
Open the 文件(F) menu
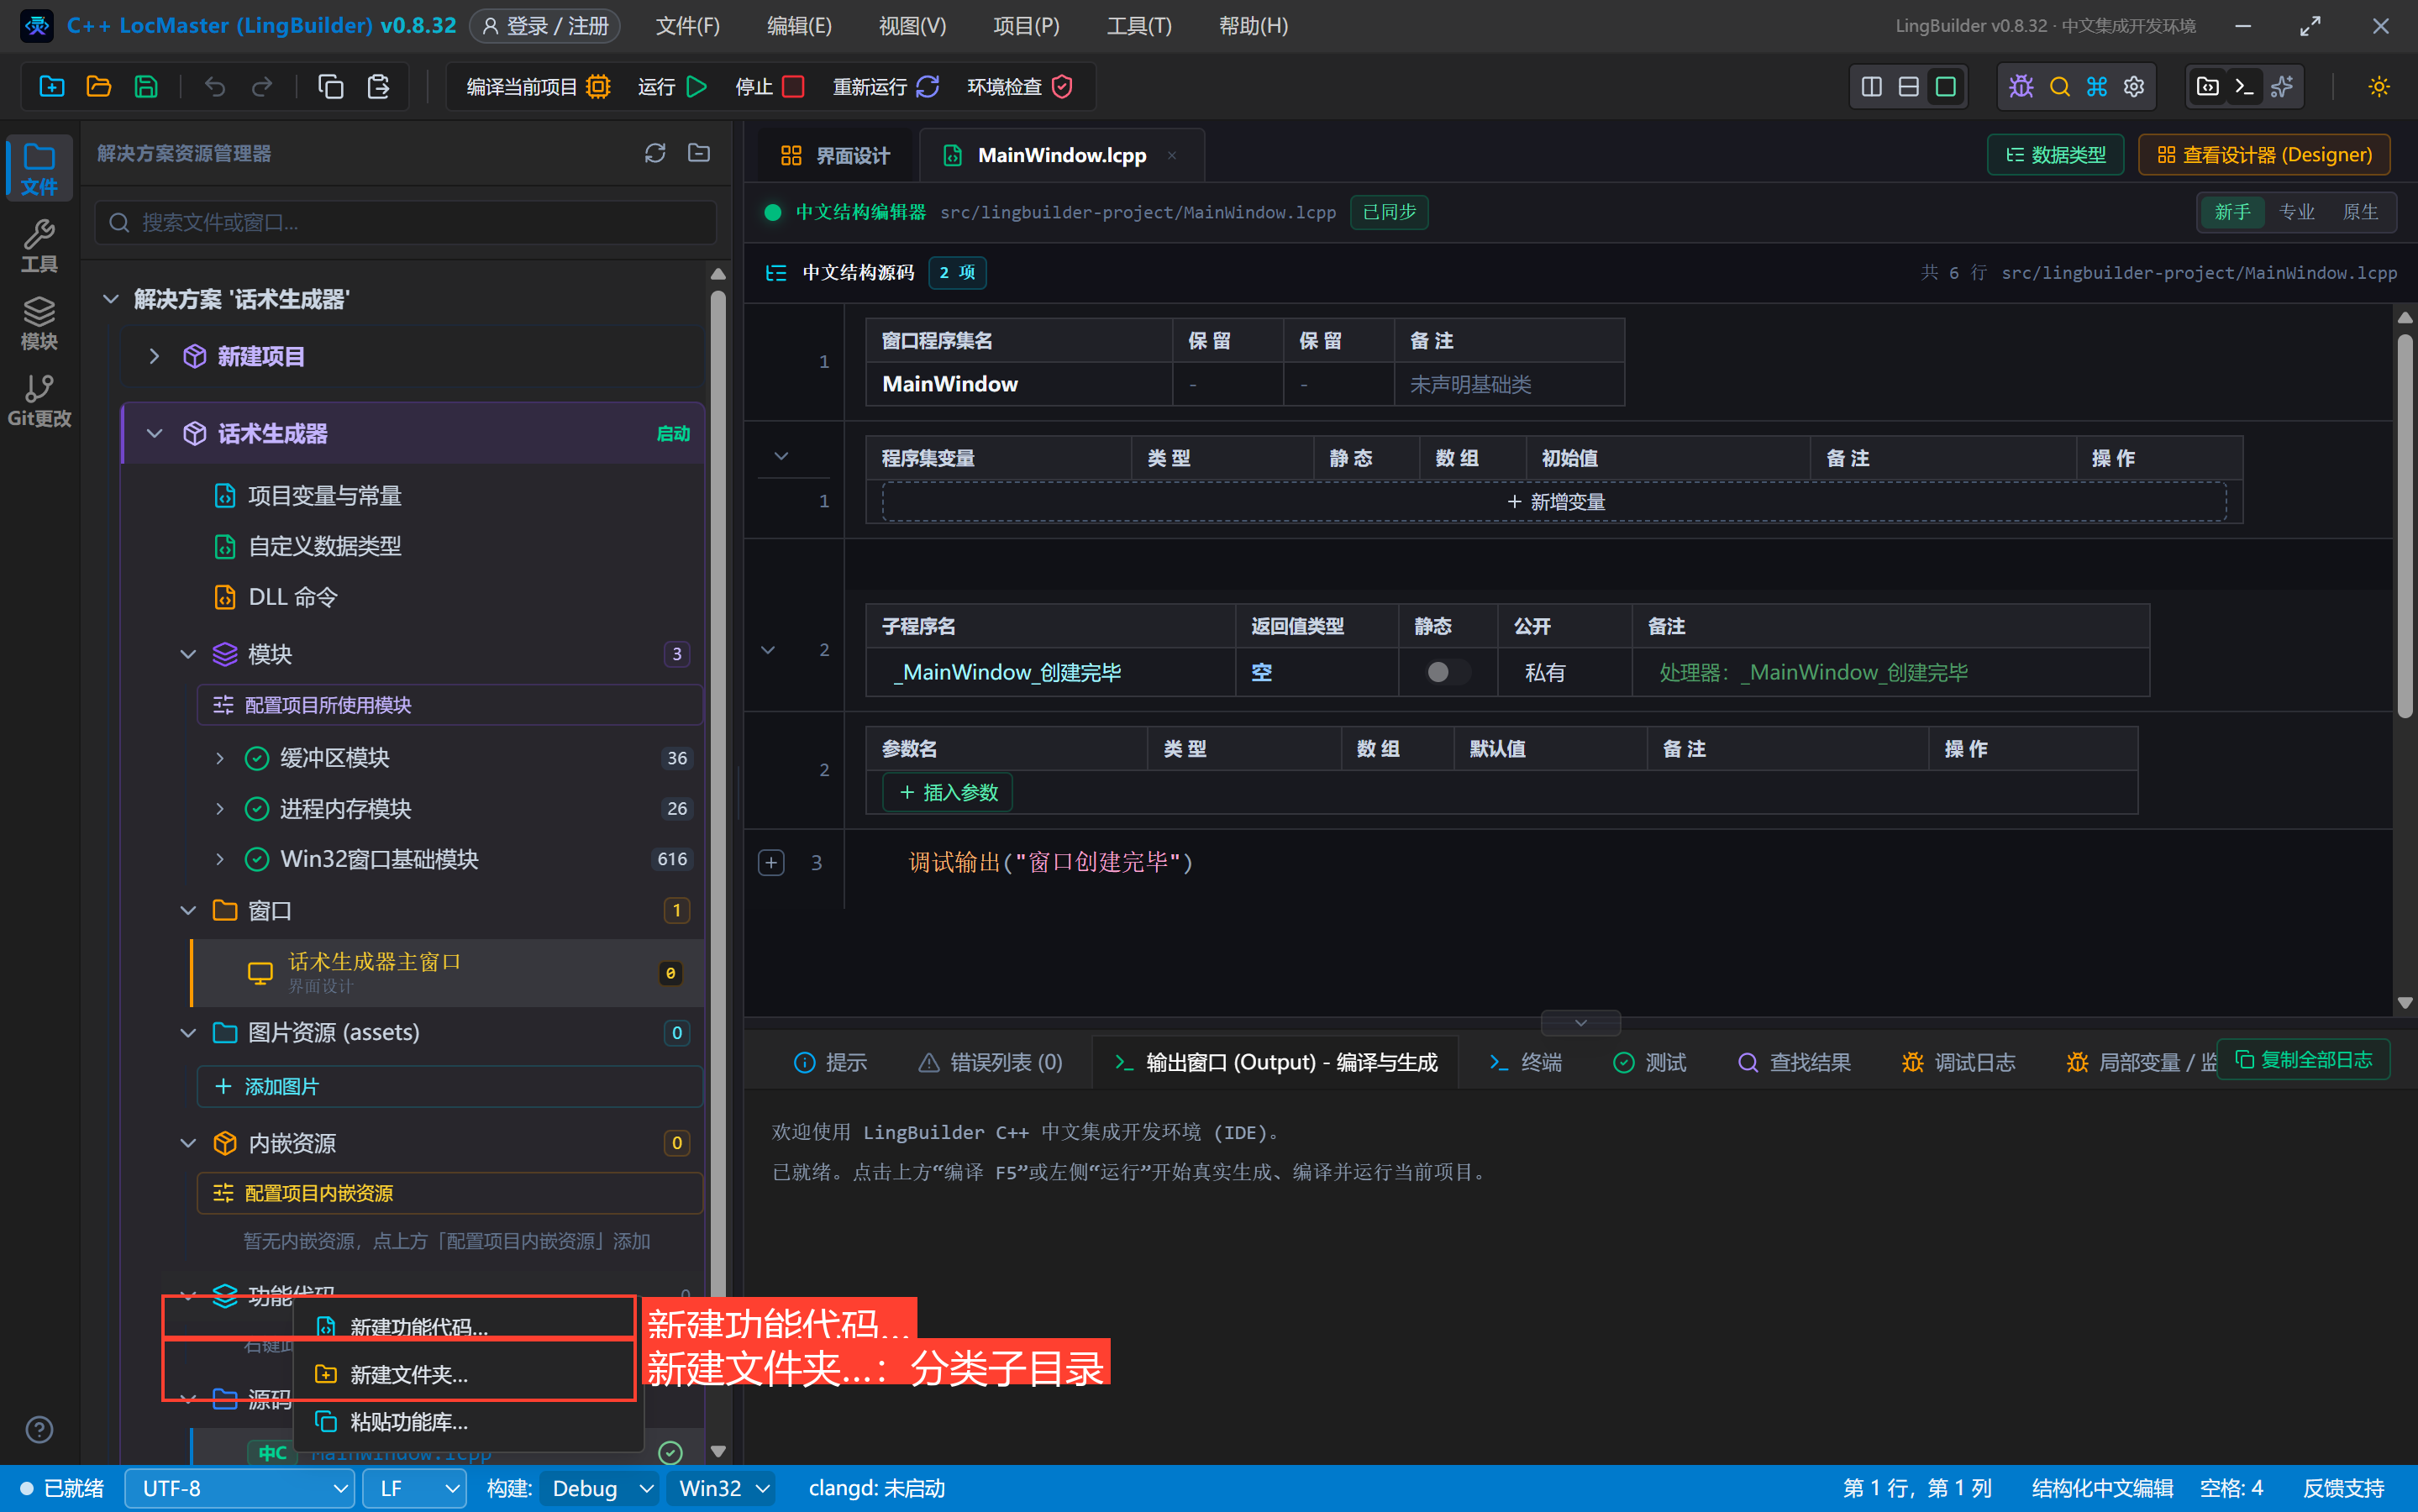tap(687, 26)
